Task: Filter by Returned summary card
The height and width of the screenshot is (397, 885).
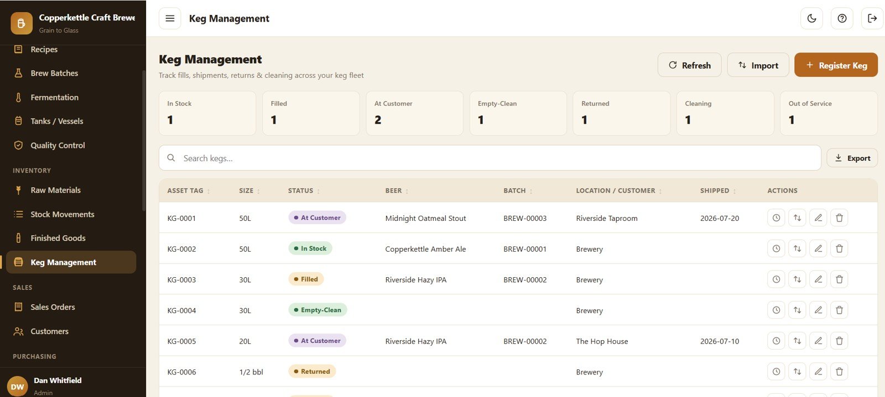Action: tap(622, 113)
